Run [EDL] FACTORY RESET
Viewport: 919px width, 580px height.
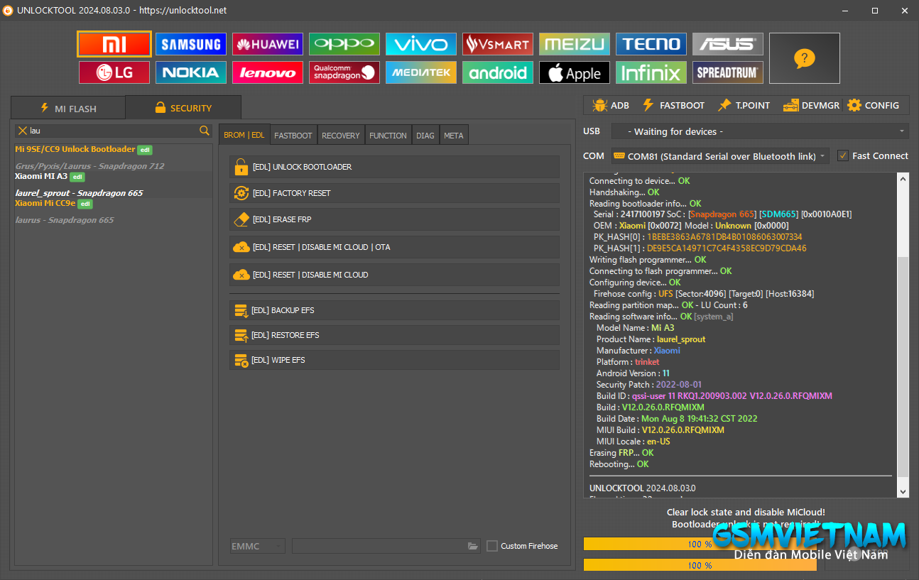coord(394,193)
